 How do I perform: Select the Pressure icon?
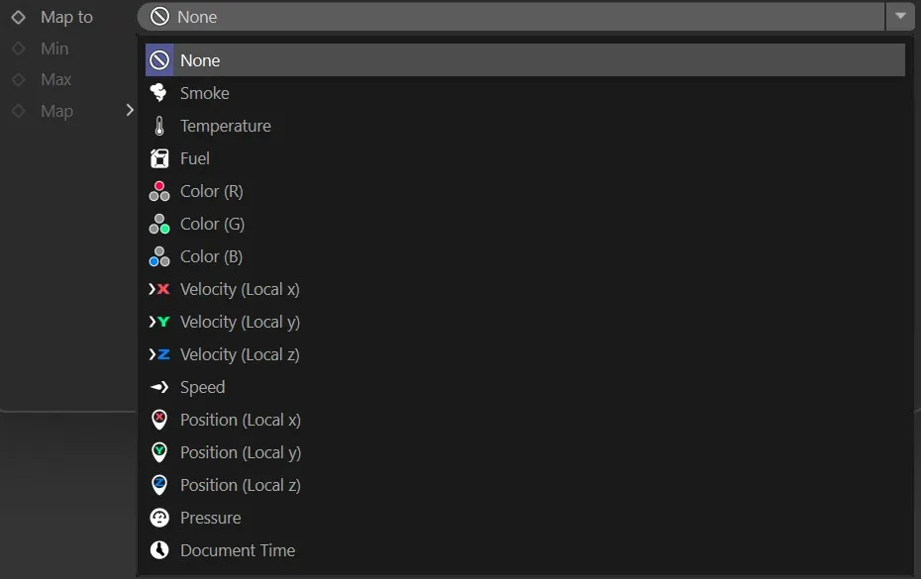click(159, 518)
